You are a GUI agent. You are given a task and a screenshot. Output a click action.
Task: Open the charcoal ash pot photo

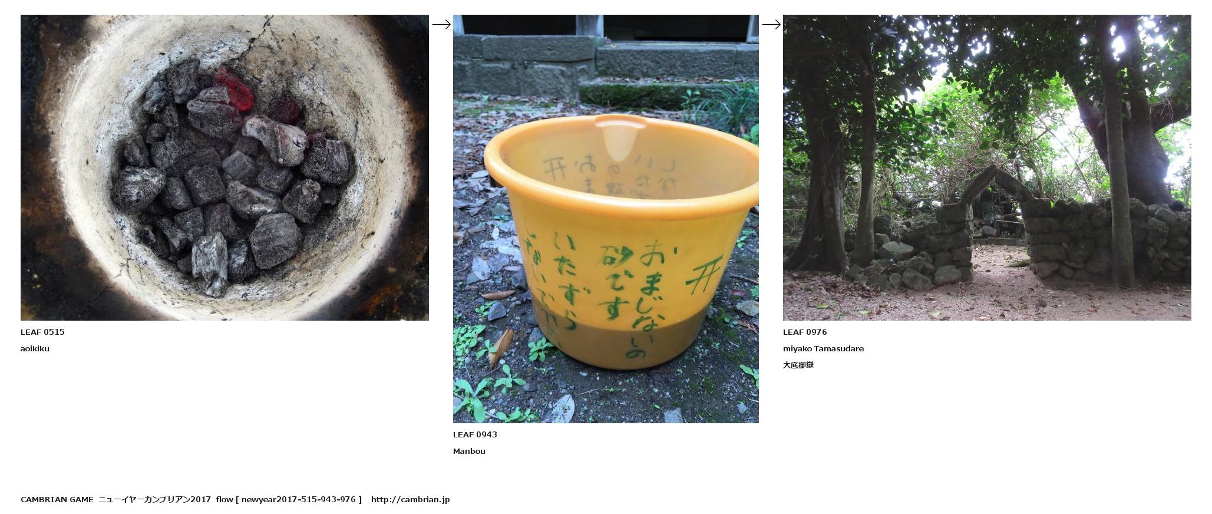tap(224, 167)
